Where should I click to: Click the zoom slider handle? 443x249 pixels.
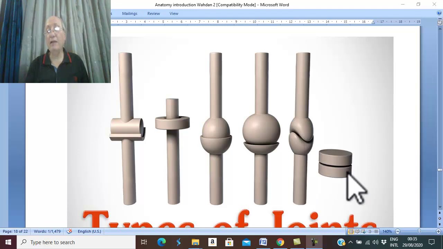[x=419, y=231]
